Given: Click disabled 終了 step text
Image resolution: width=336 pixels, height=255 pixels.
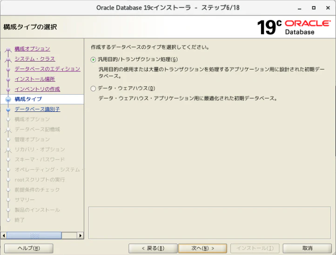Looking at the screenshot, I should coord(20,220).
